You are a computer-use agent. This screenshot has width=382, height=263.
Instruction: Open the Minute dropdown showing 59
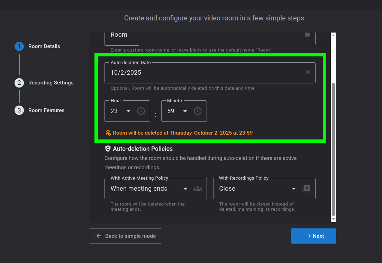click(x=178, y=111)
